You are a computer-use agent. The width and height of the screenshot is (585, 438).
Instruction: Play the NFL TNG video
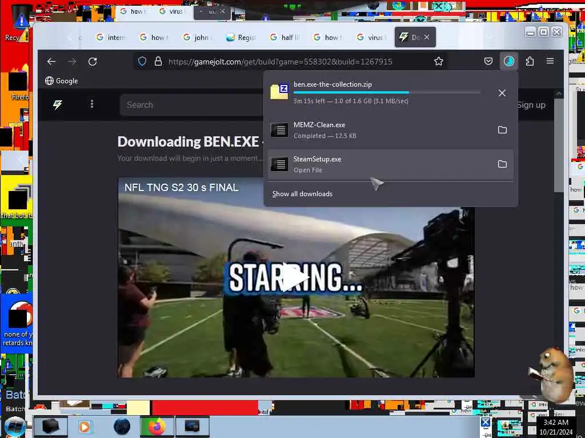(296, 277)
